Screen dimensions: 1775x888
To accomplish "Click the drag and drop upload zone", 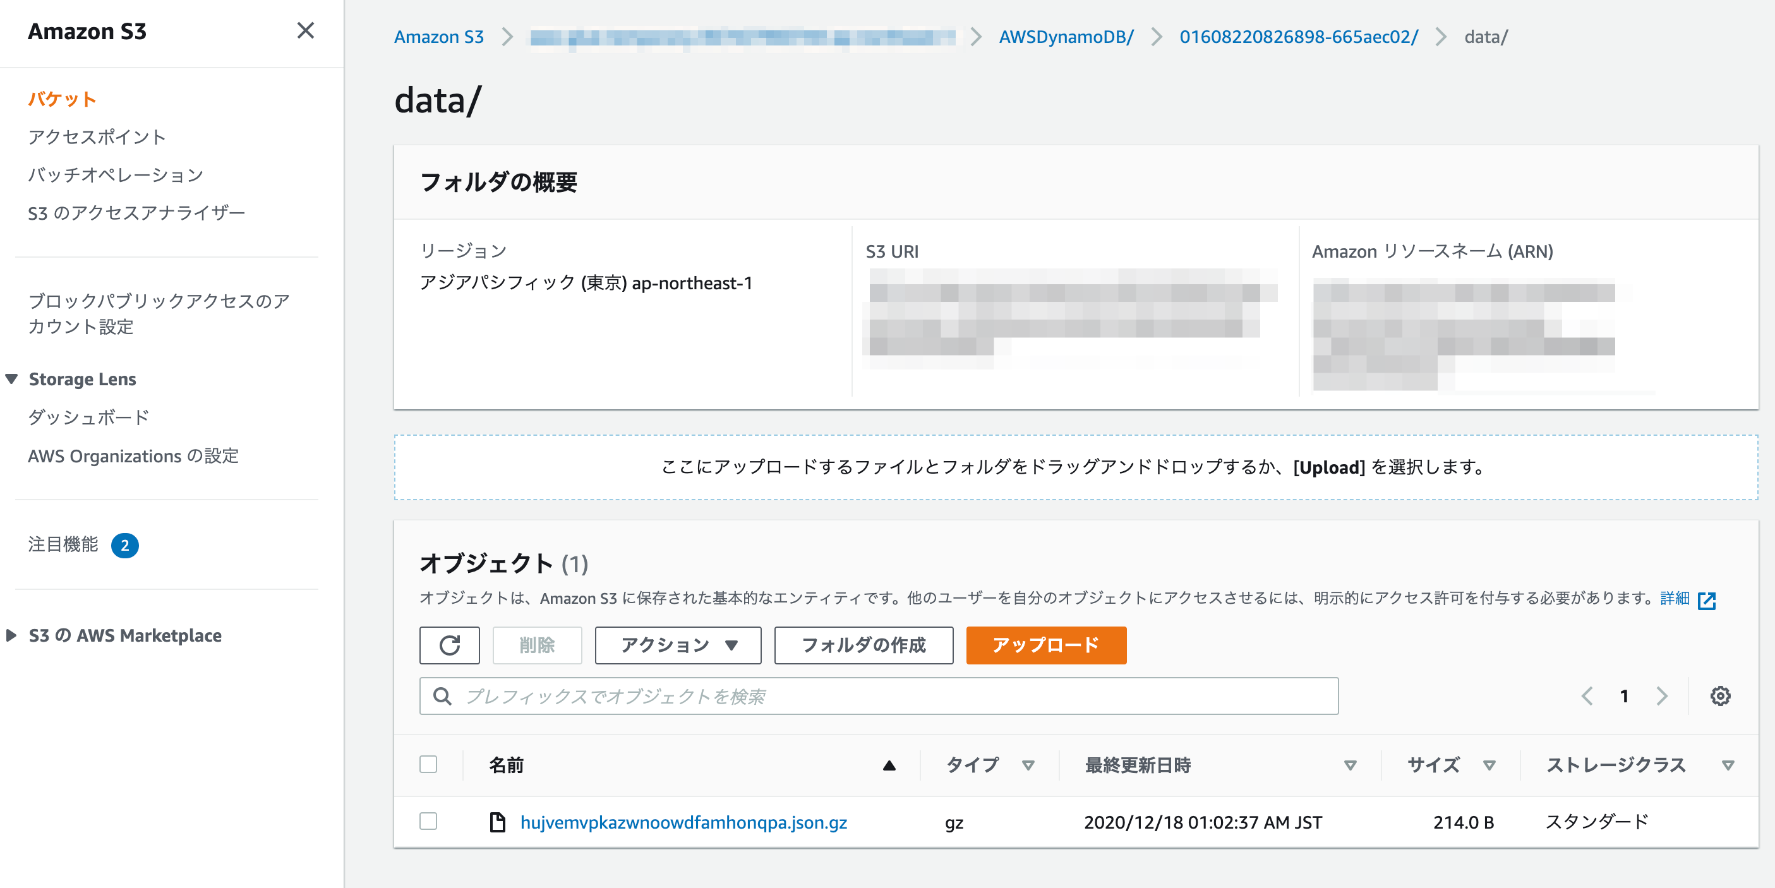I will pyautogui.click(x=1076, y=467).
